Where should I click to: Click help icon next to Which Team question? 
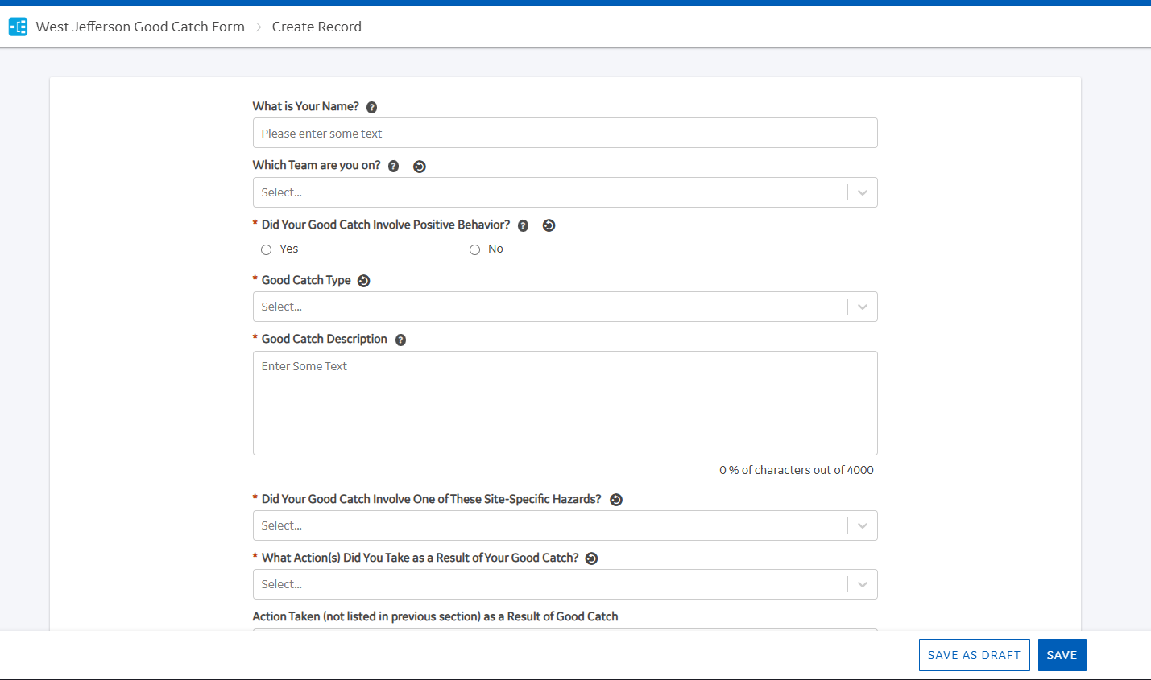(x=393, y=166)
